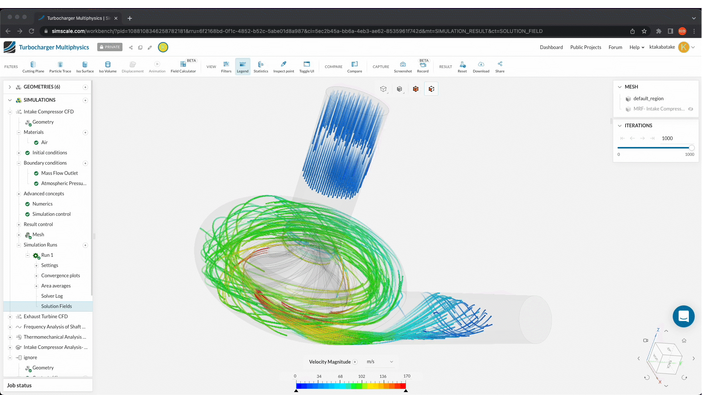This screenshot has height=395, width=702.
Task: Click the iterations slider handle
Action: click(x=691, y=148)
